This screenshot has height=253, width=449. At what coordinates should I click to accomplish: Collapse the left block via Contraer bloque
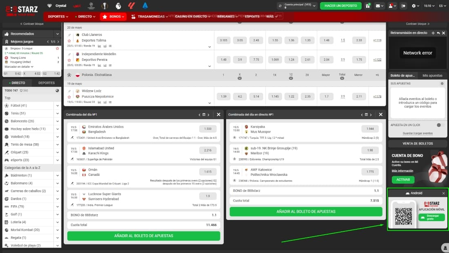(x=32, y=24)
